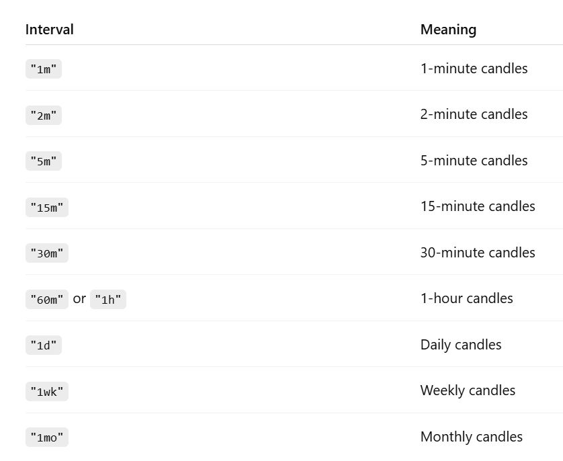Click the "15m" interval code chip

[x=47, y=208]
